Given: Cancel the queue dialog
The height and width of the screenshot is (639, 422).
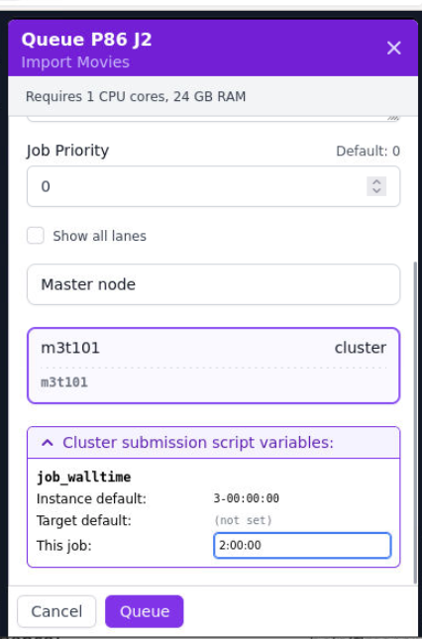Looking at the screenshot, I should [x=56, y=611].
